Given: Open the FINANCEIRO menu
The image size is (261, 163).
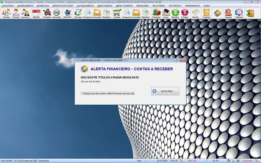Looking at the screenshot, I should (143, 6).
